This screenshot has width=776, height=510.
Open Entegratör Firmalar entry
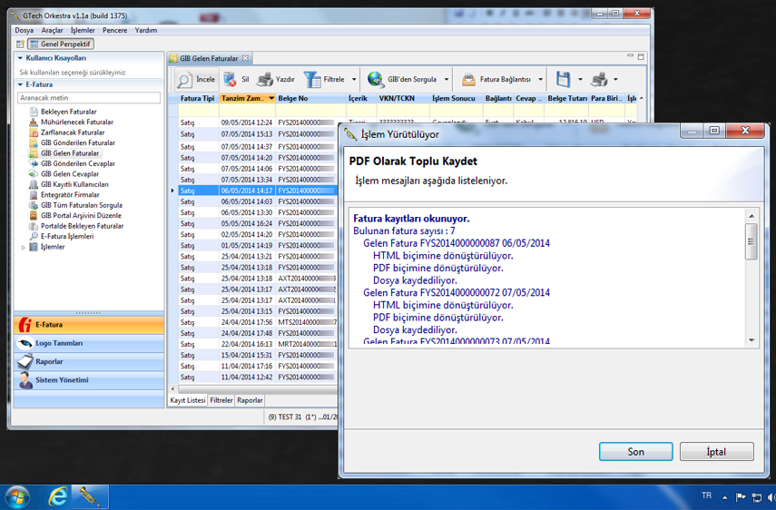[70, 194]
